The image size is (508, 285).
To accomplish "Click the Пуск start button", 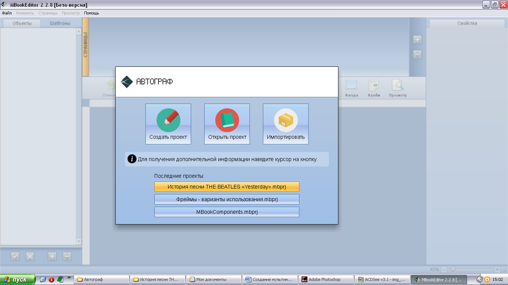I will [18, 279].
